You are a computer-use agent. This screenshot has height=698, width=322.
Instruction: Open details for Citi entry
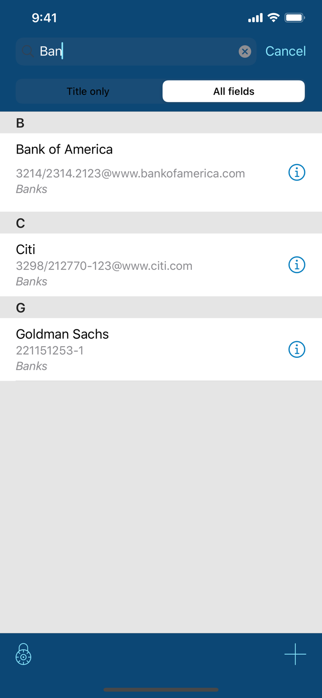[296, 265]
